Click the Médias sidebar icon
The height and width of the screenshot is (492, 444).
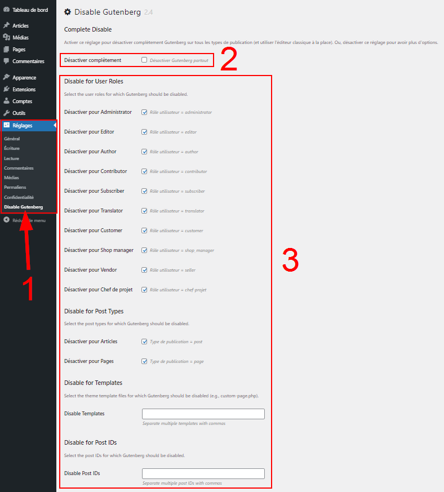6,37
